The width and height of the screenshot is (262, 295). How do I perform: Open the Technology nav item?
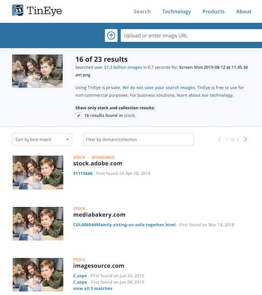[176, 11]
